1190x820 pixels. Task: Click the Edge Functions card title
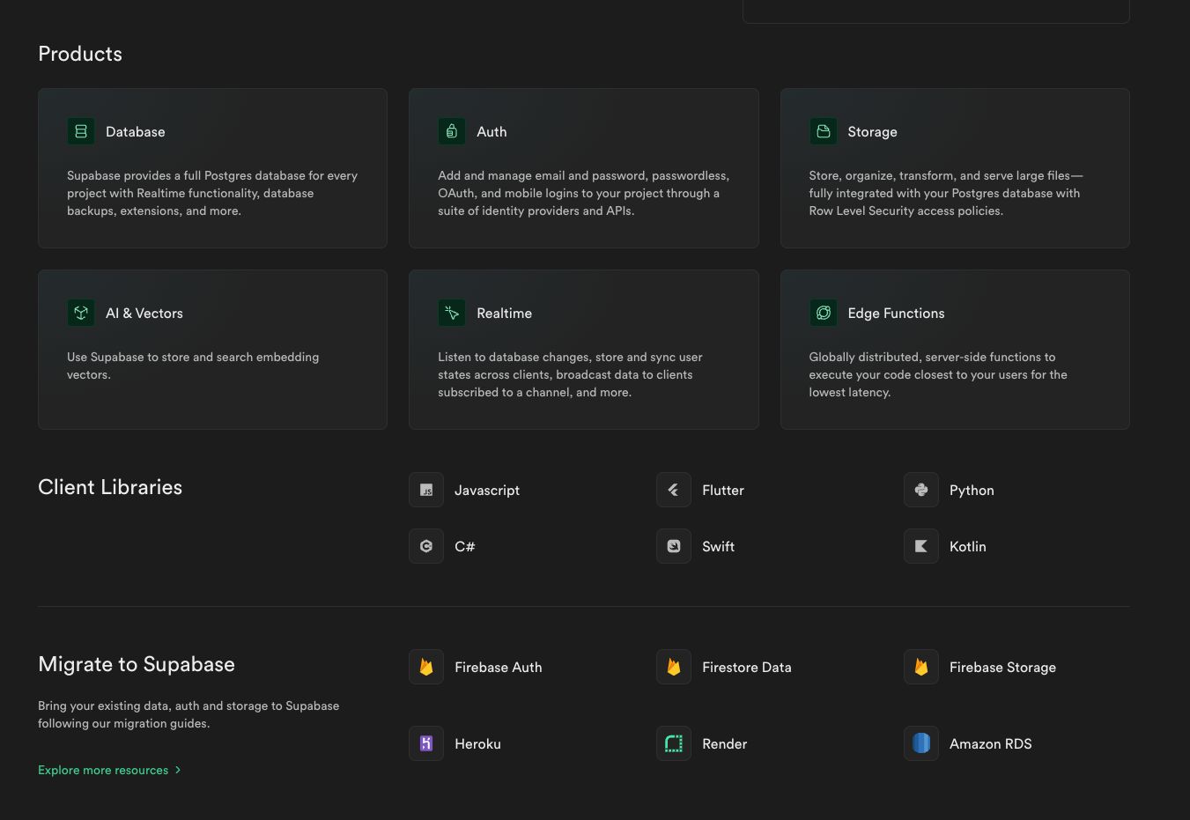tap(896, 313)
